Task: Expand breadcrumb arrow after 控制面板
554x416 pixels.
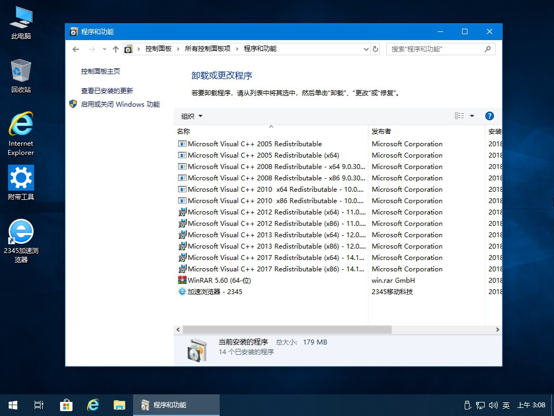Action: coord(178,49)
